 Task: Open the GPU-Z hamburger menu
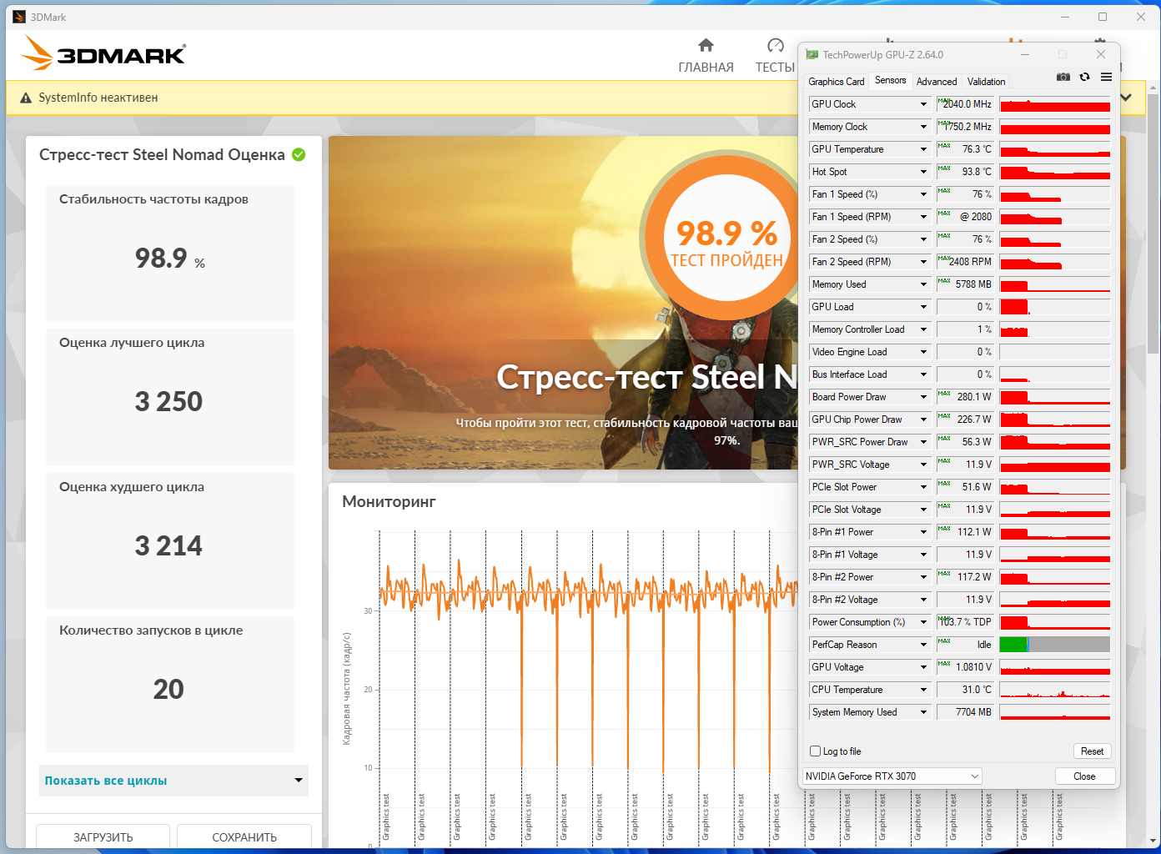(x=1106, y=77)
